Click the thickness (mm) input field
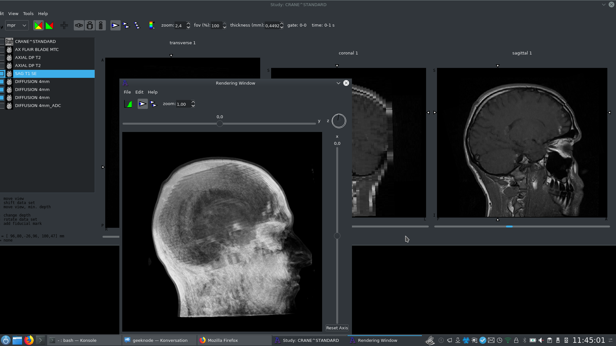 click(x=272, y=25)
